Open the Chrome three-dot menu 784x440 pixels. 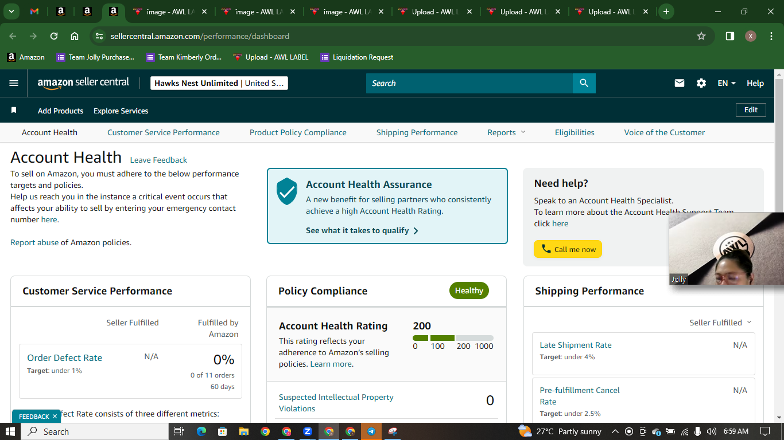(x=770, y=36)
